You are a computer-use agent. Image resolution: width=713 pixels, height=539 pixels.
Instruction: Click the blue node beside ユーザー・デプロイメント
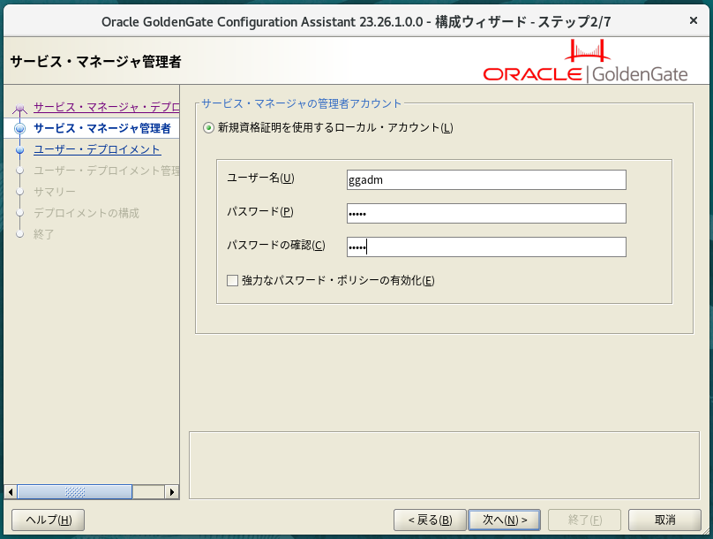point(20,150)
